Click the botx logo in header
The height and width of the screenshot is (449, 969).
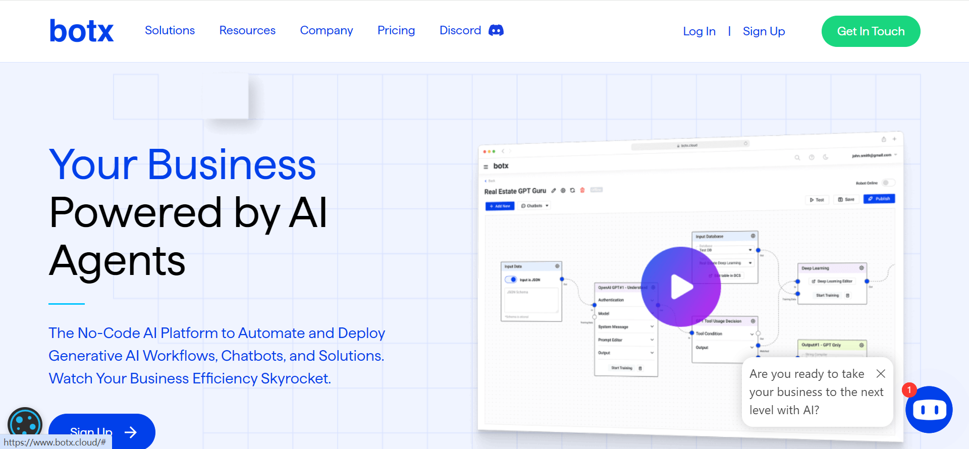[81, 31]
